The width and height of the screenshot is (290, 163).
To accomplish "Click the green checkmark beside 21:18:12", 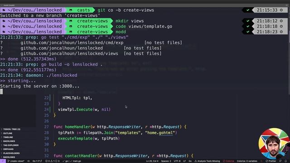I will click(248, 21).
